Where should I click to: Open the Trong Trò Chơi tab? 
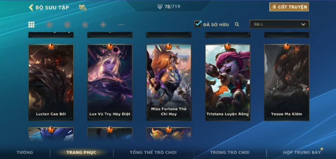pos(230,153)
